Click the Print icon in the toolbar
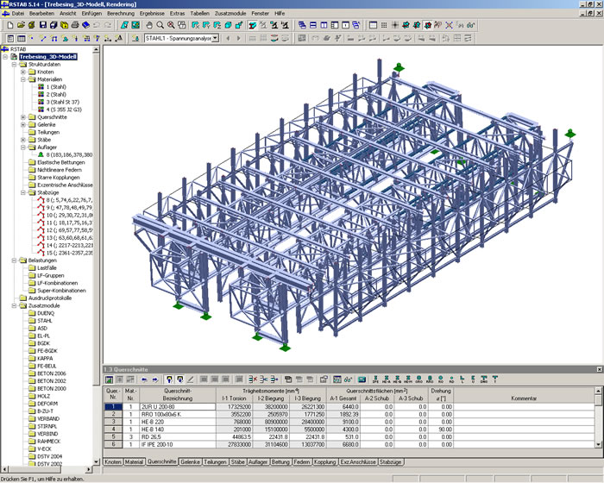The width and height of the screenshot is (604, 483). (x=75, y=25)
